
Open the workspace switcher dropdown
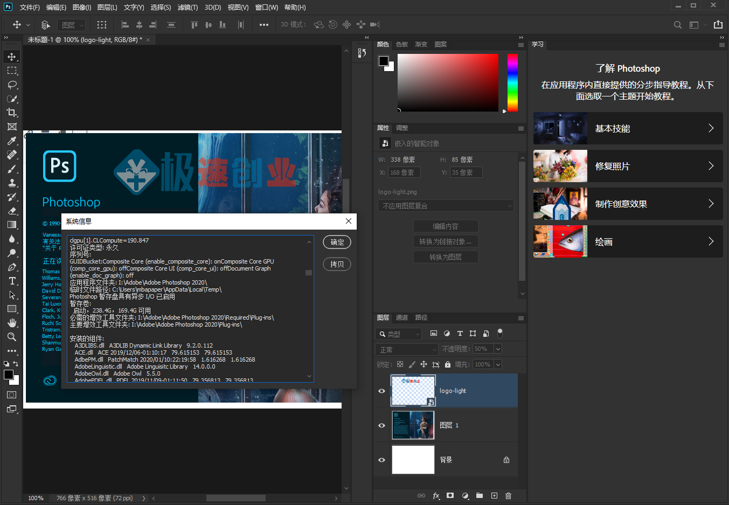(x=698, y=25)
